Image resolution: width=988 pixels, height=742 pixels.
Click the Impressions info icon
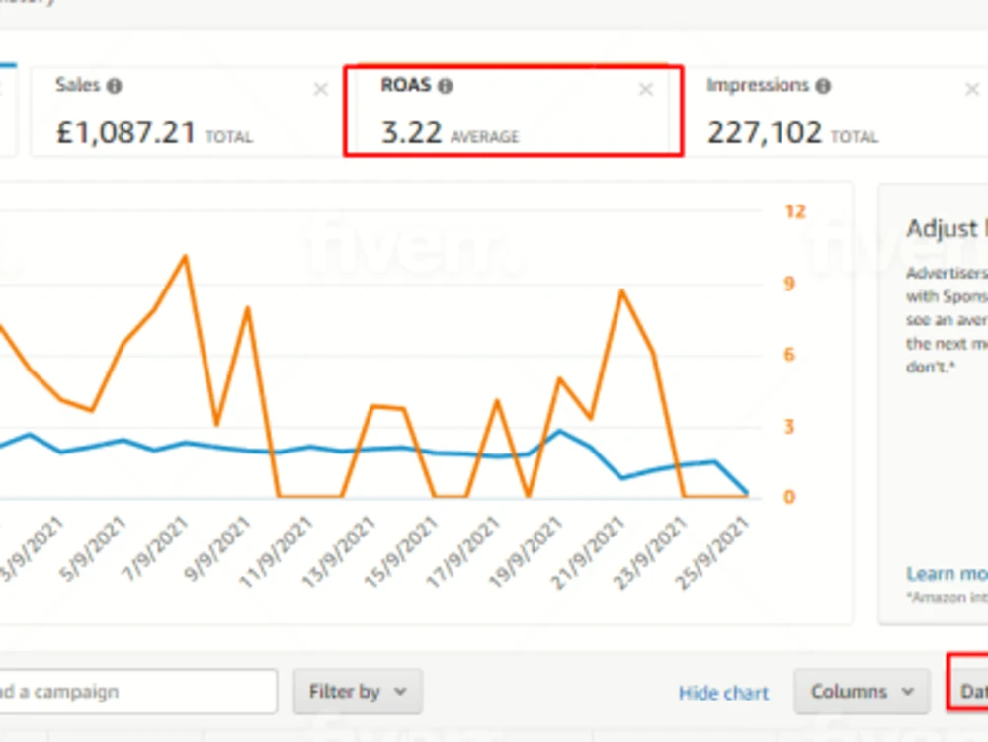[x=823, y=86]
